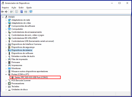Click the Controladores IDE ATA/ATAPI icon
132x97 pixels.
[x=9, y=38]
